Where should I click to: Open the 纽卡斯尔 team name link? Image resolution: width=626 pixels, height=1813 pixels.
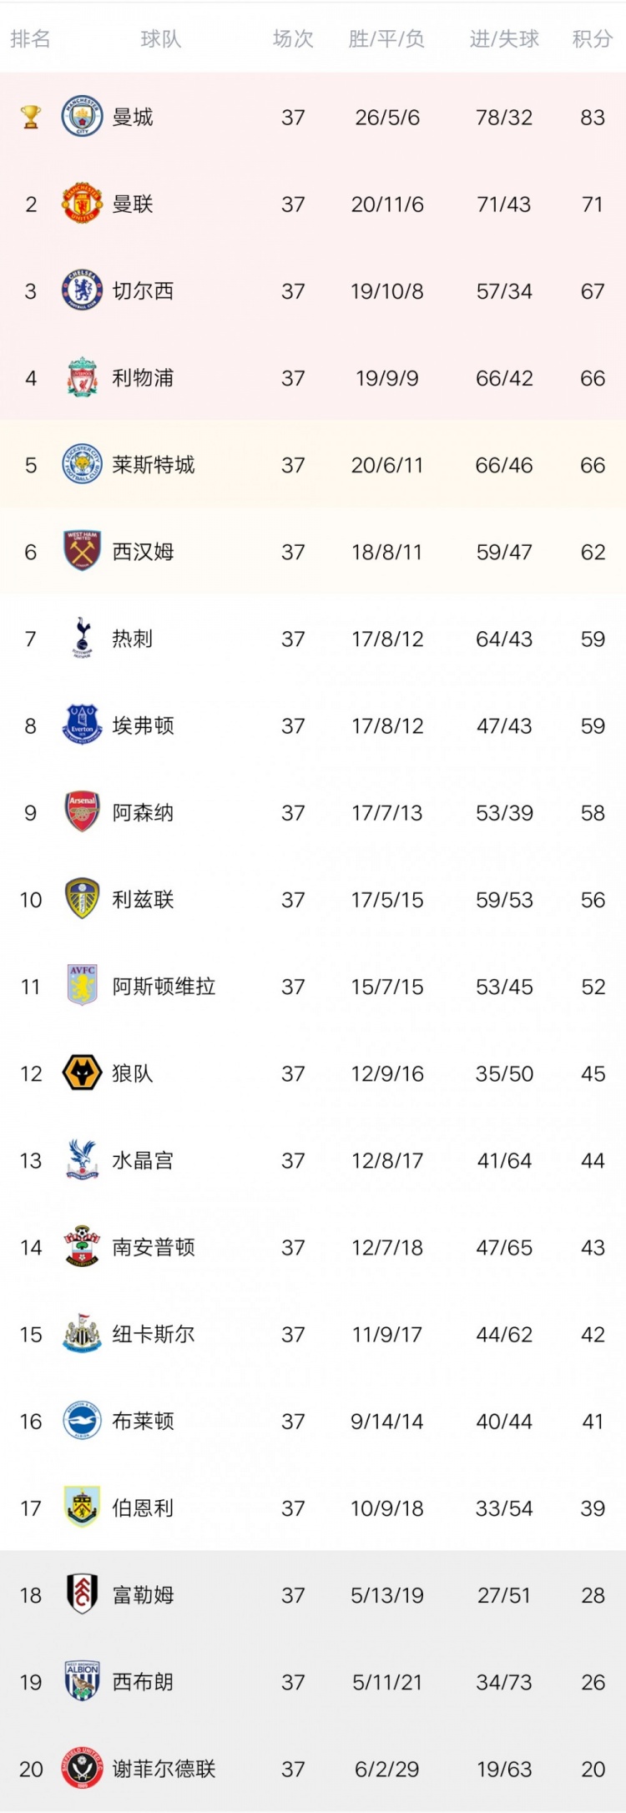click(154, 1334)
